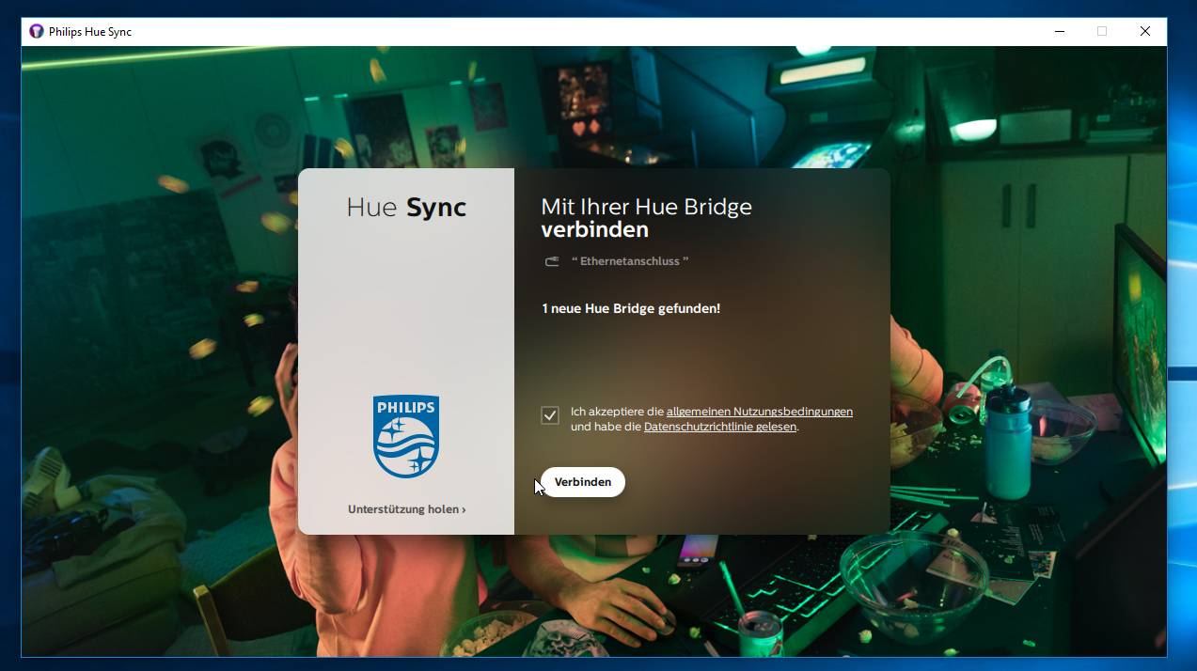Click the 'Ich akzeptiere die' label text
Image resolution: width=1197 pixels, height=671 pixels.
tap(617, 412)
